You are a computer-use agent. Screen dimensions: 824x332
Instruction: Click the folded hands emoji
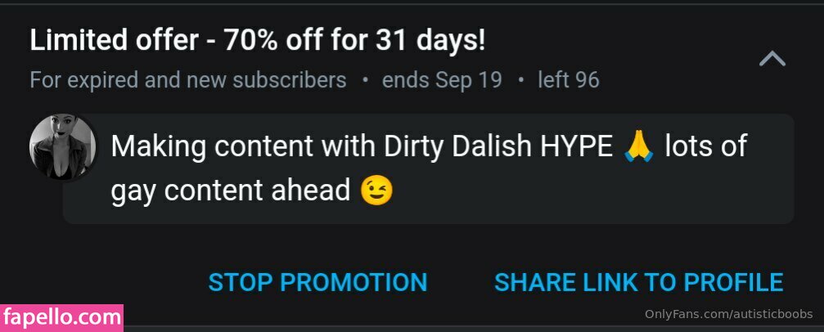click(x=638, y=146)
